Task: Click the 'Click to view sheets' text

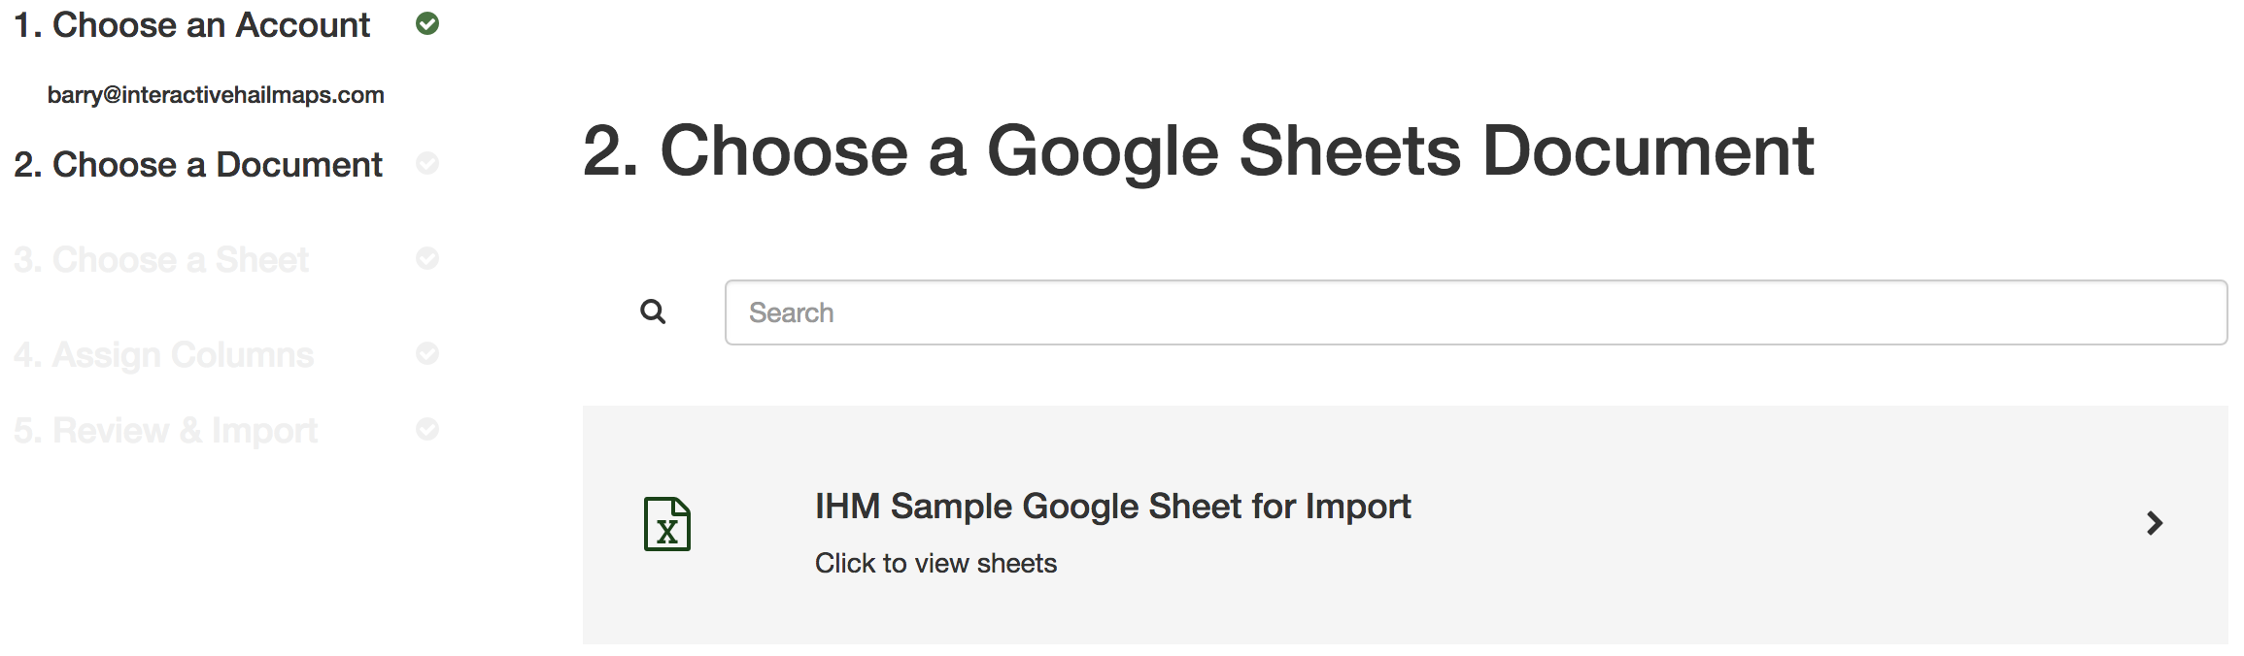Action: coord(935,563)
